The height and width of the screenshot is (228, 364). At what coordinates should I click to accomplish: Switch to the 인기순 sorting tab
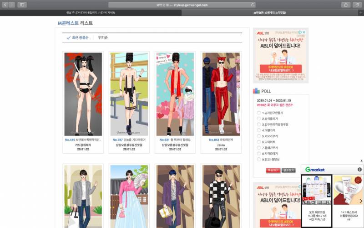[x=103, y=38]
